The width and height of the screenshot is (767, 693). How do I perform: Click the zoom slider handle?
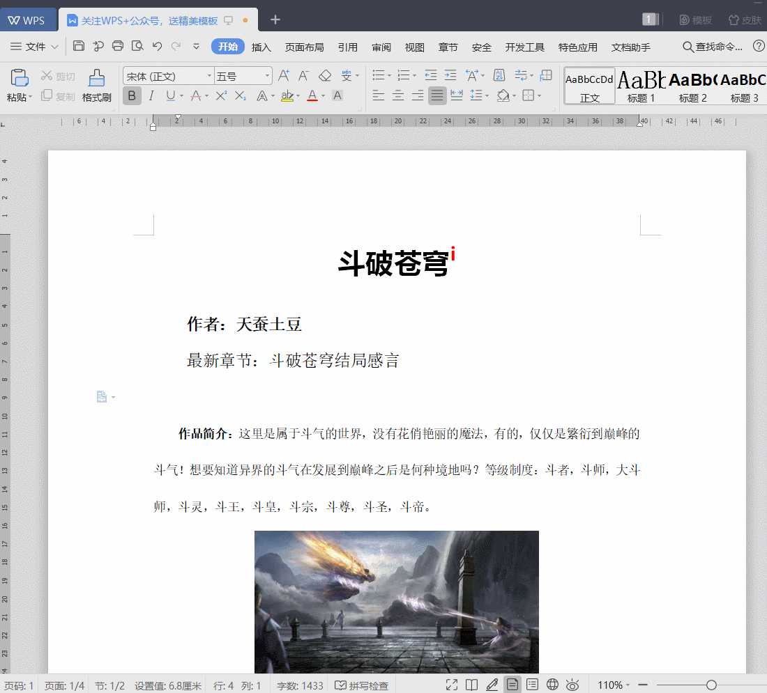pos(711,685)
